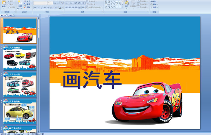The image size is (211, 135).
Task: Open the Text Direction (文字方向) menu
Action: click(x=91, y=1)
